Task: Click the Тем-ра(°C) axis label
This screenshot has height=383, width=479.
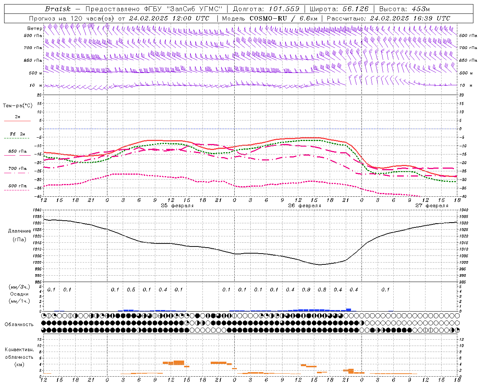Action: click(18, 106)
